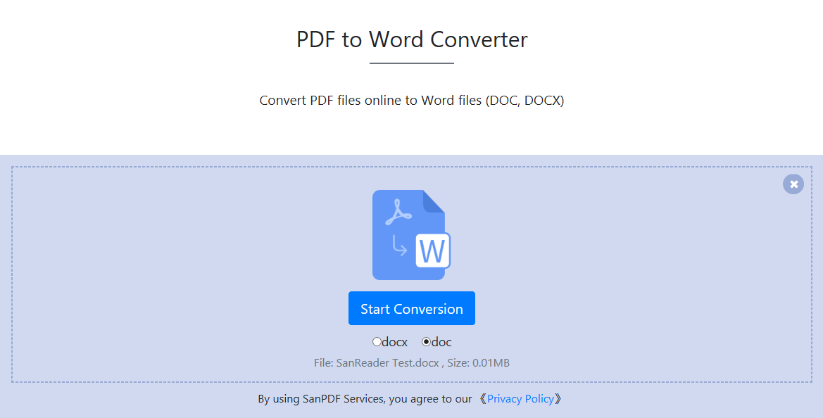Select the doc output format

coord(425,341)
